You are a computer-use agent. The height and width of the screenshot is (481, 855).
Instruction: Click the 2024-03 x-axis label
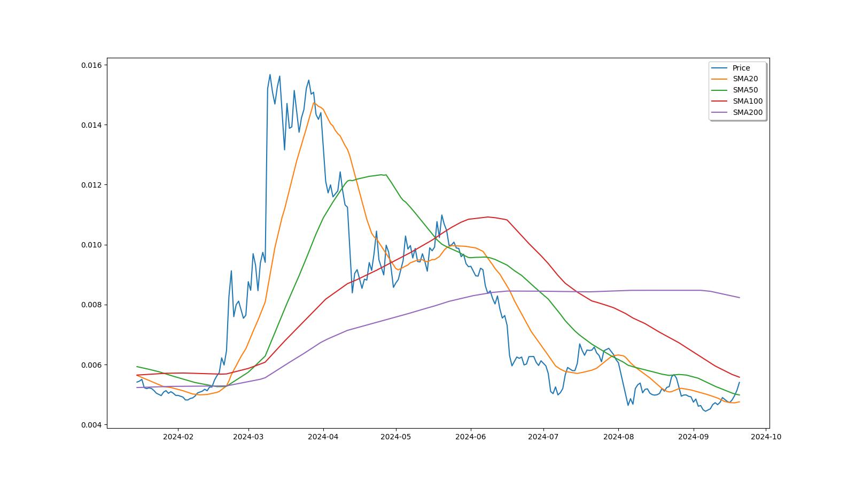[248, 437]
